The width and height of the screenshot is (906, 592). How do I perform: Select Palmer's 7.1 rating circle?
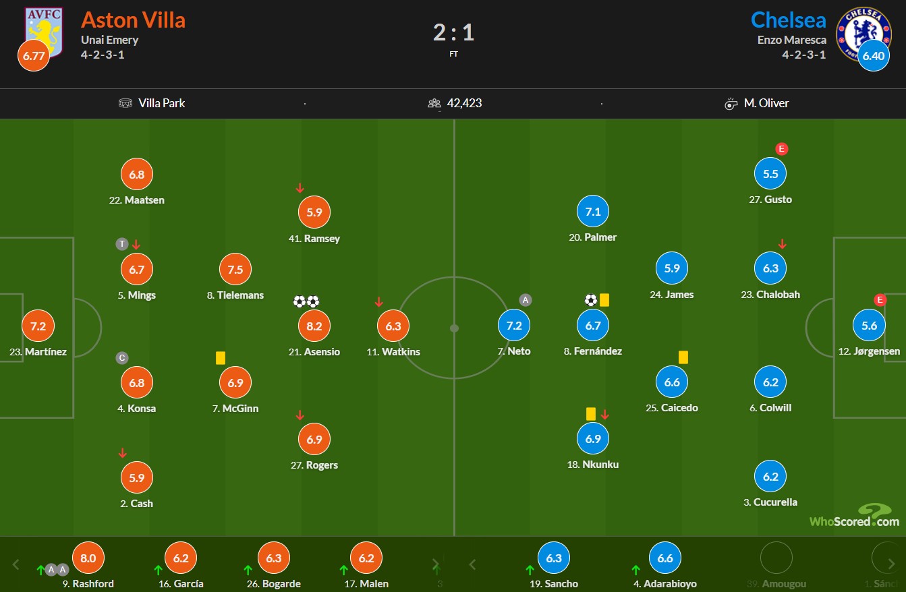click(593, 212)
